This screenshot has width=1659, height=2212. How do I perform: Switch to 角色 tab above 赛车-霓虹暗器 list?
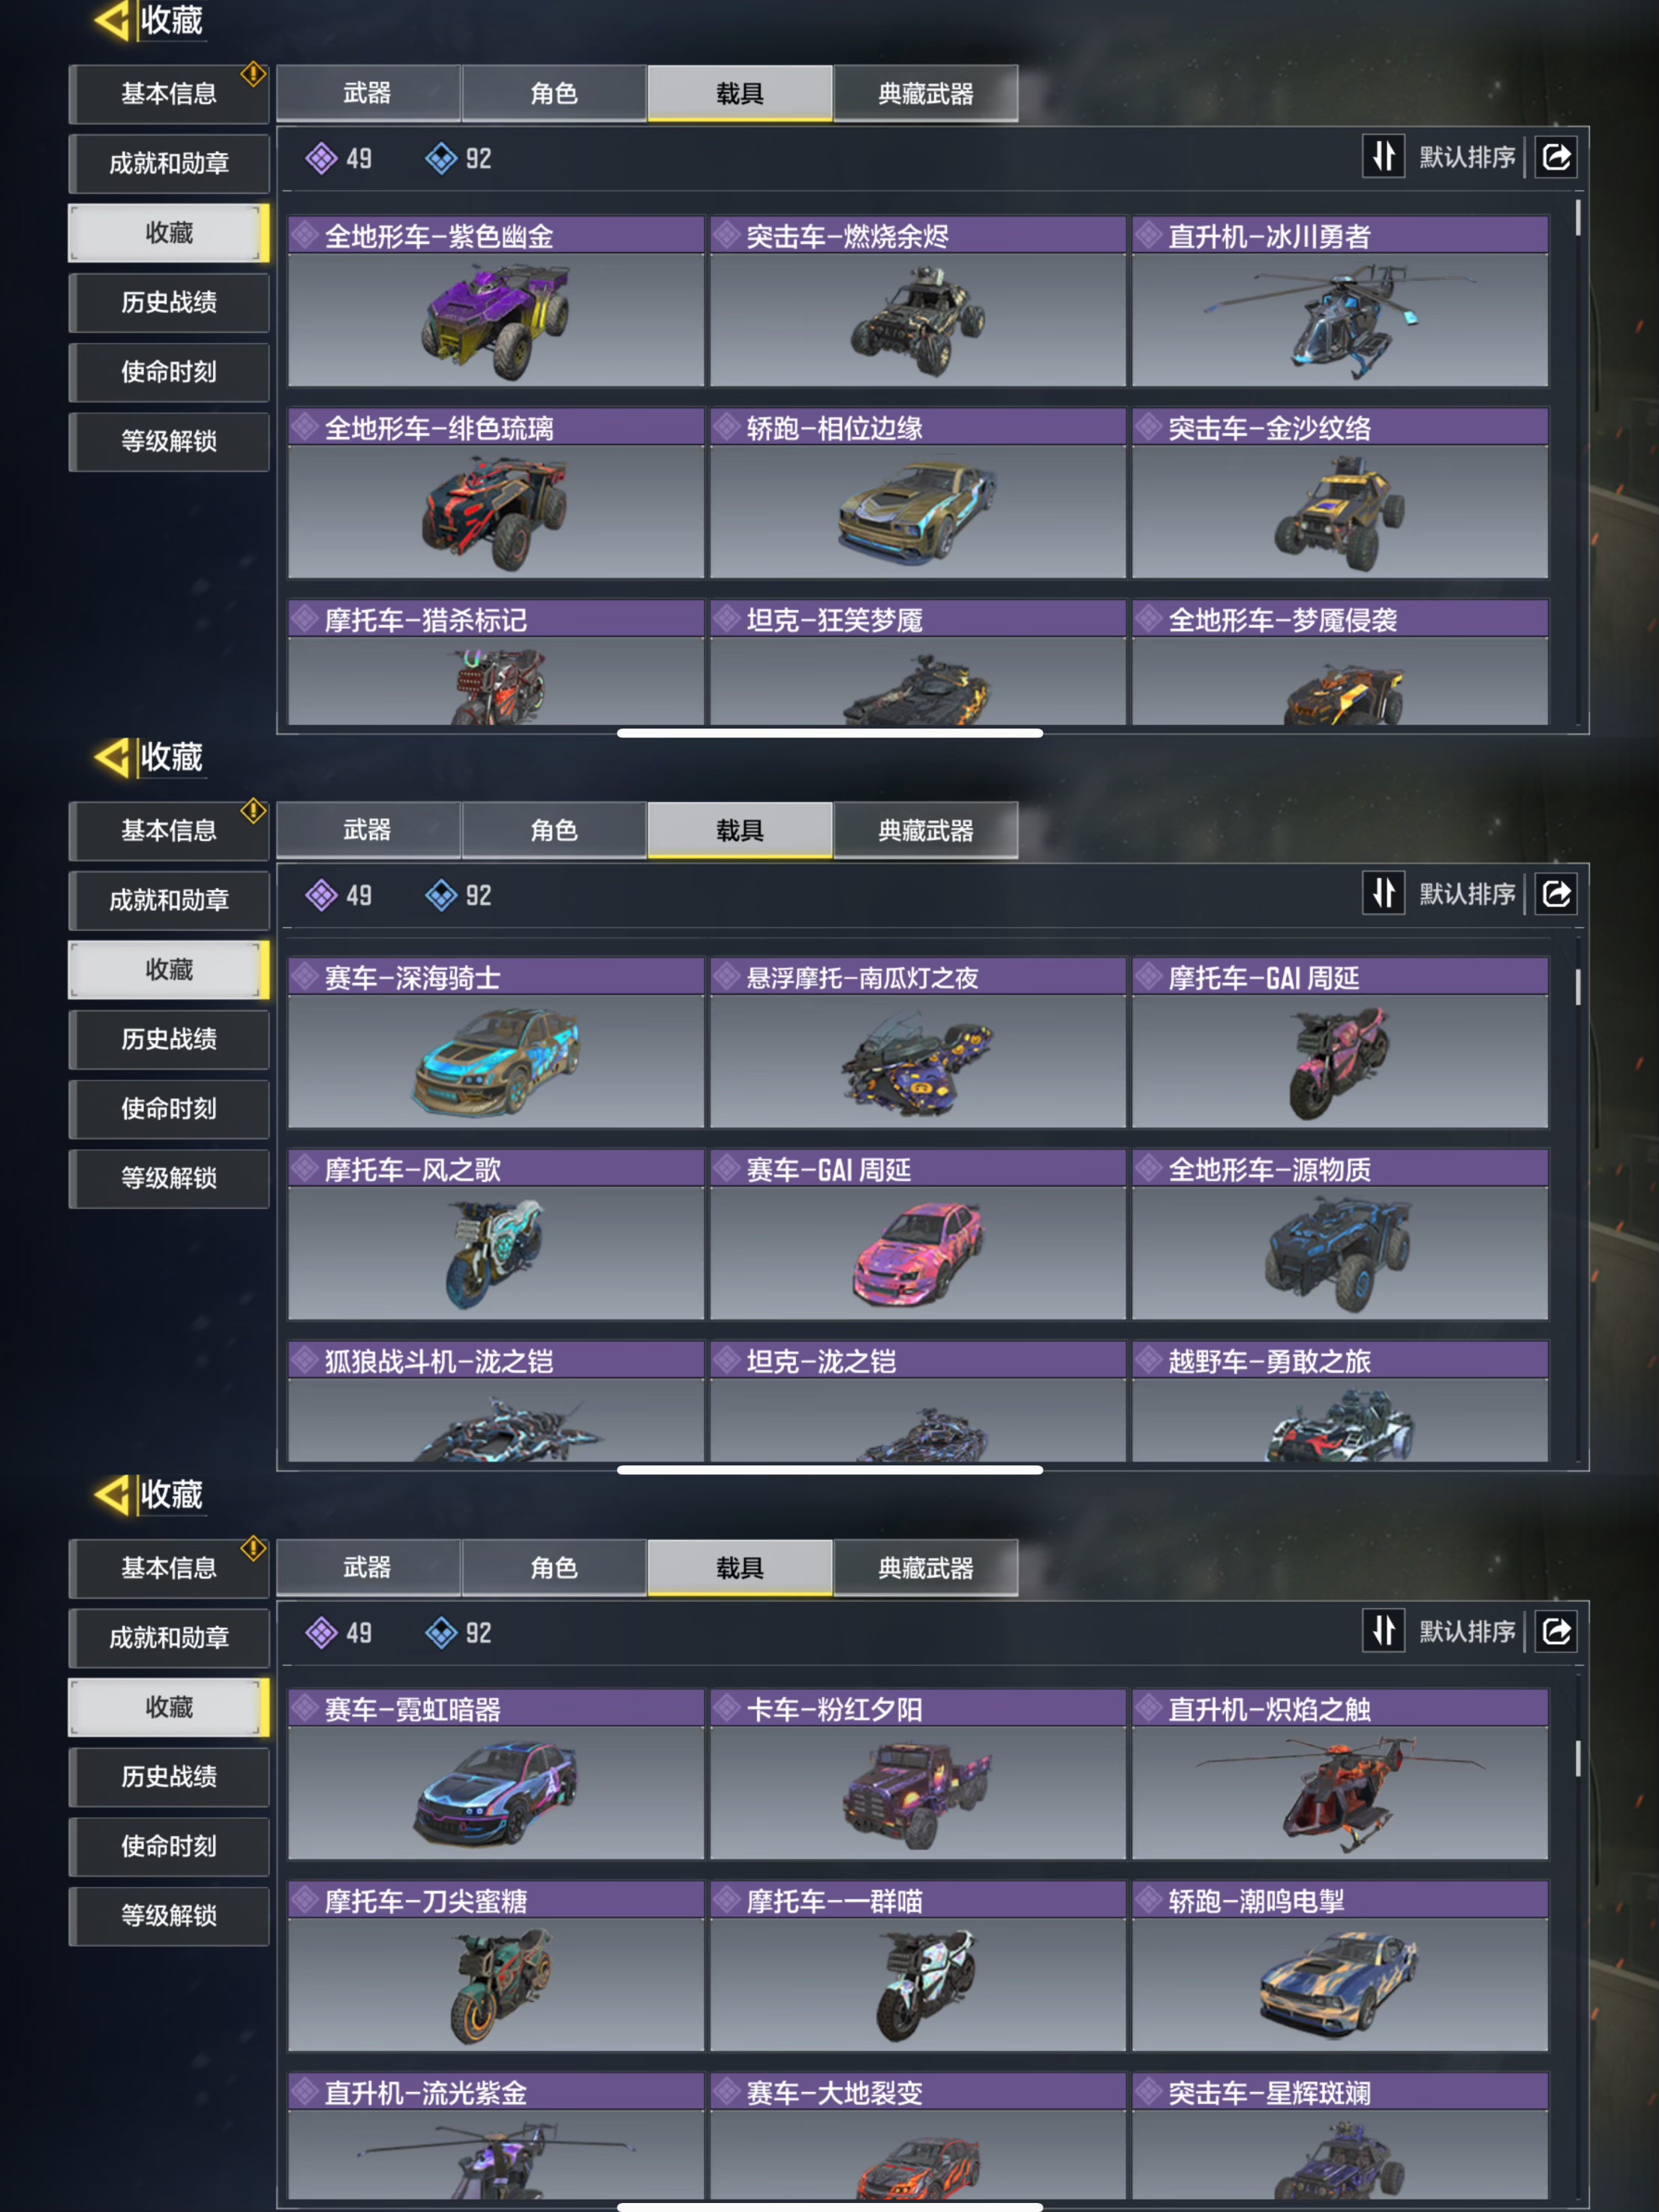(554, 1567)
